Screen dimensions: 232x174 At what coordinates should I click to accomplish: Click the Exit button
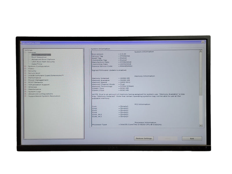[192, 139]
